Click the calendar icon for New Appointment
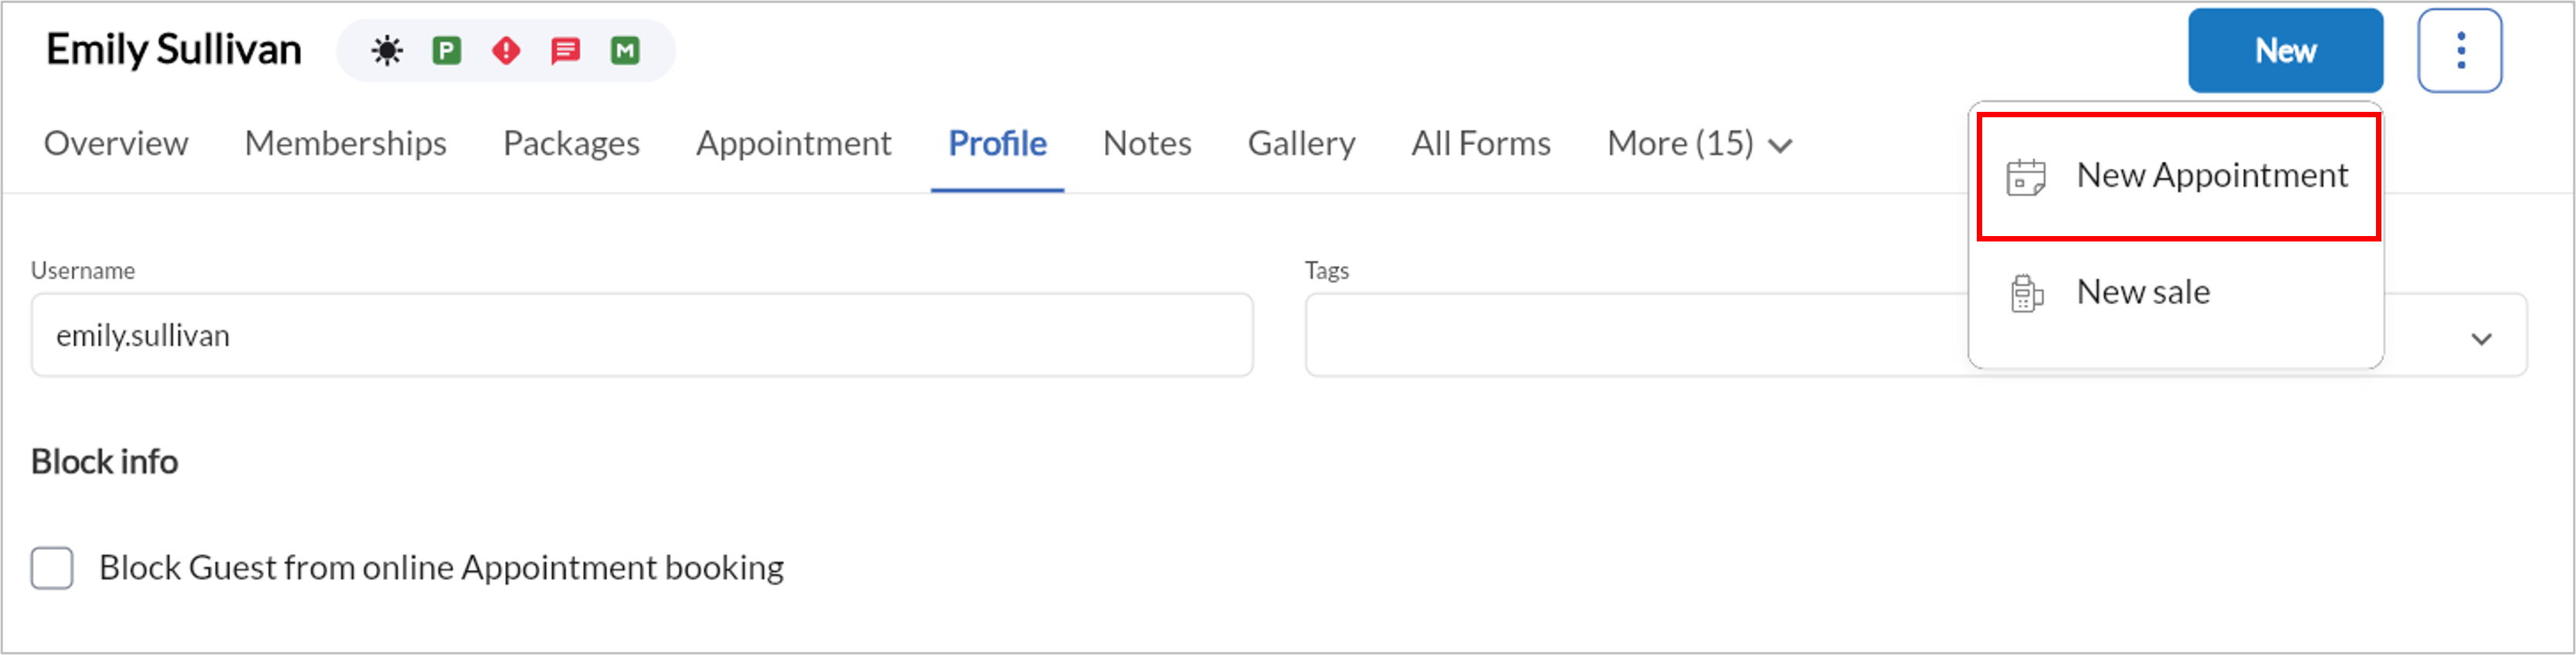The width and height of the screenshot is (2576, 655). [2026, 177]
